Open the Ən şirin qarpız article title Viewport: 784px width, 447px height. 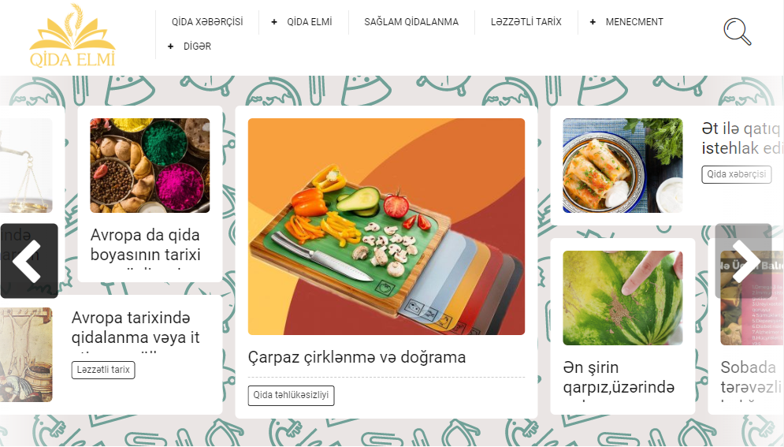click(619, 378)
